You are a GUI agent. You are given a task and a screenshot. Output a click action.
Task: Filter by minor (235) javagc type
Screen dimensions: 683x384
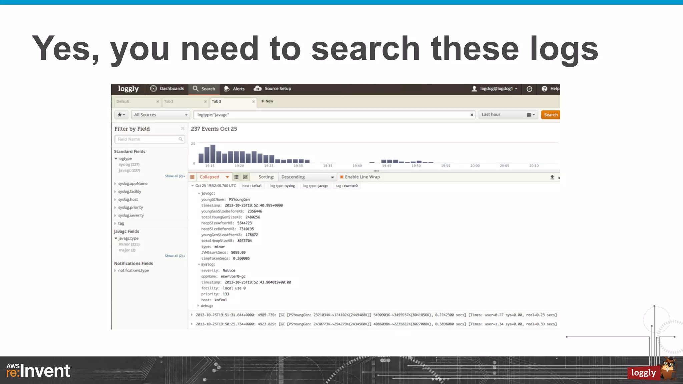129,244
